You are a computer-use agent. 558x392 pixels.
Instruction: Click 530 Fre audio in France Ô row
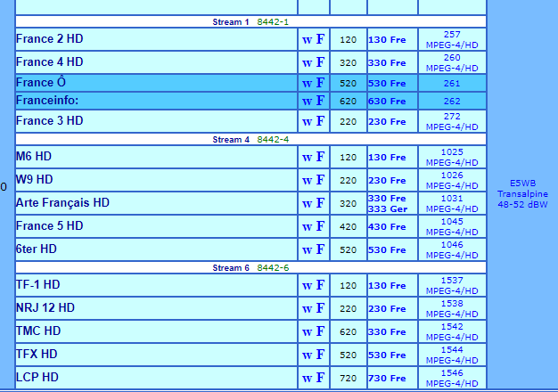387,83
